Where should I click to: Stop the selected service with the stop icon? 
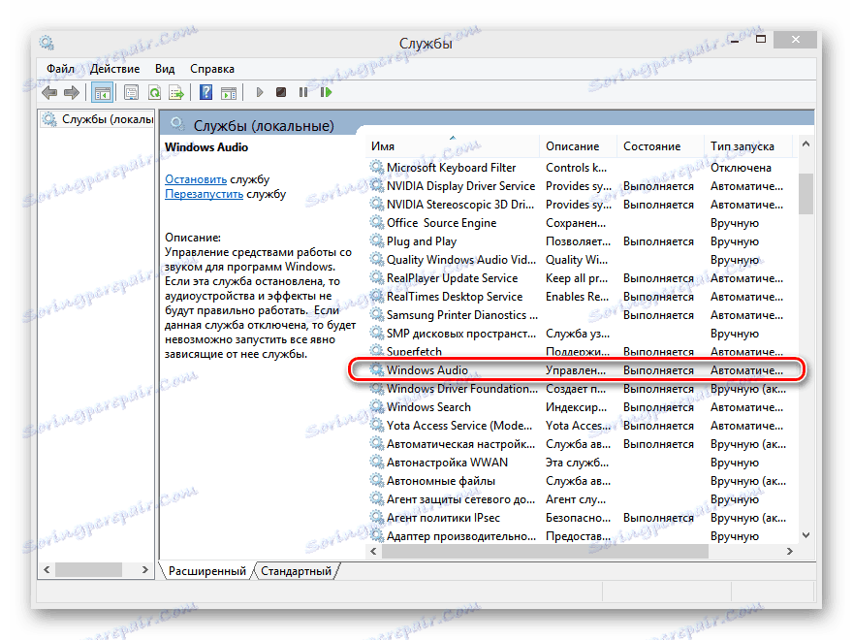pos(281,92)
